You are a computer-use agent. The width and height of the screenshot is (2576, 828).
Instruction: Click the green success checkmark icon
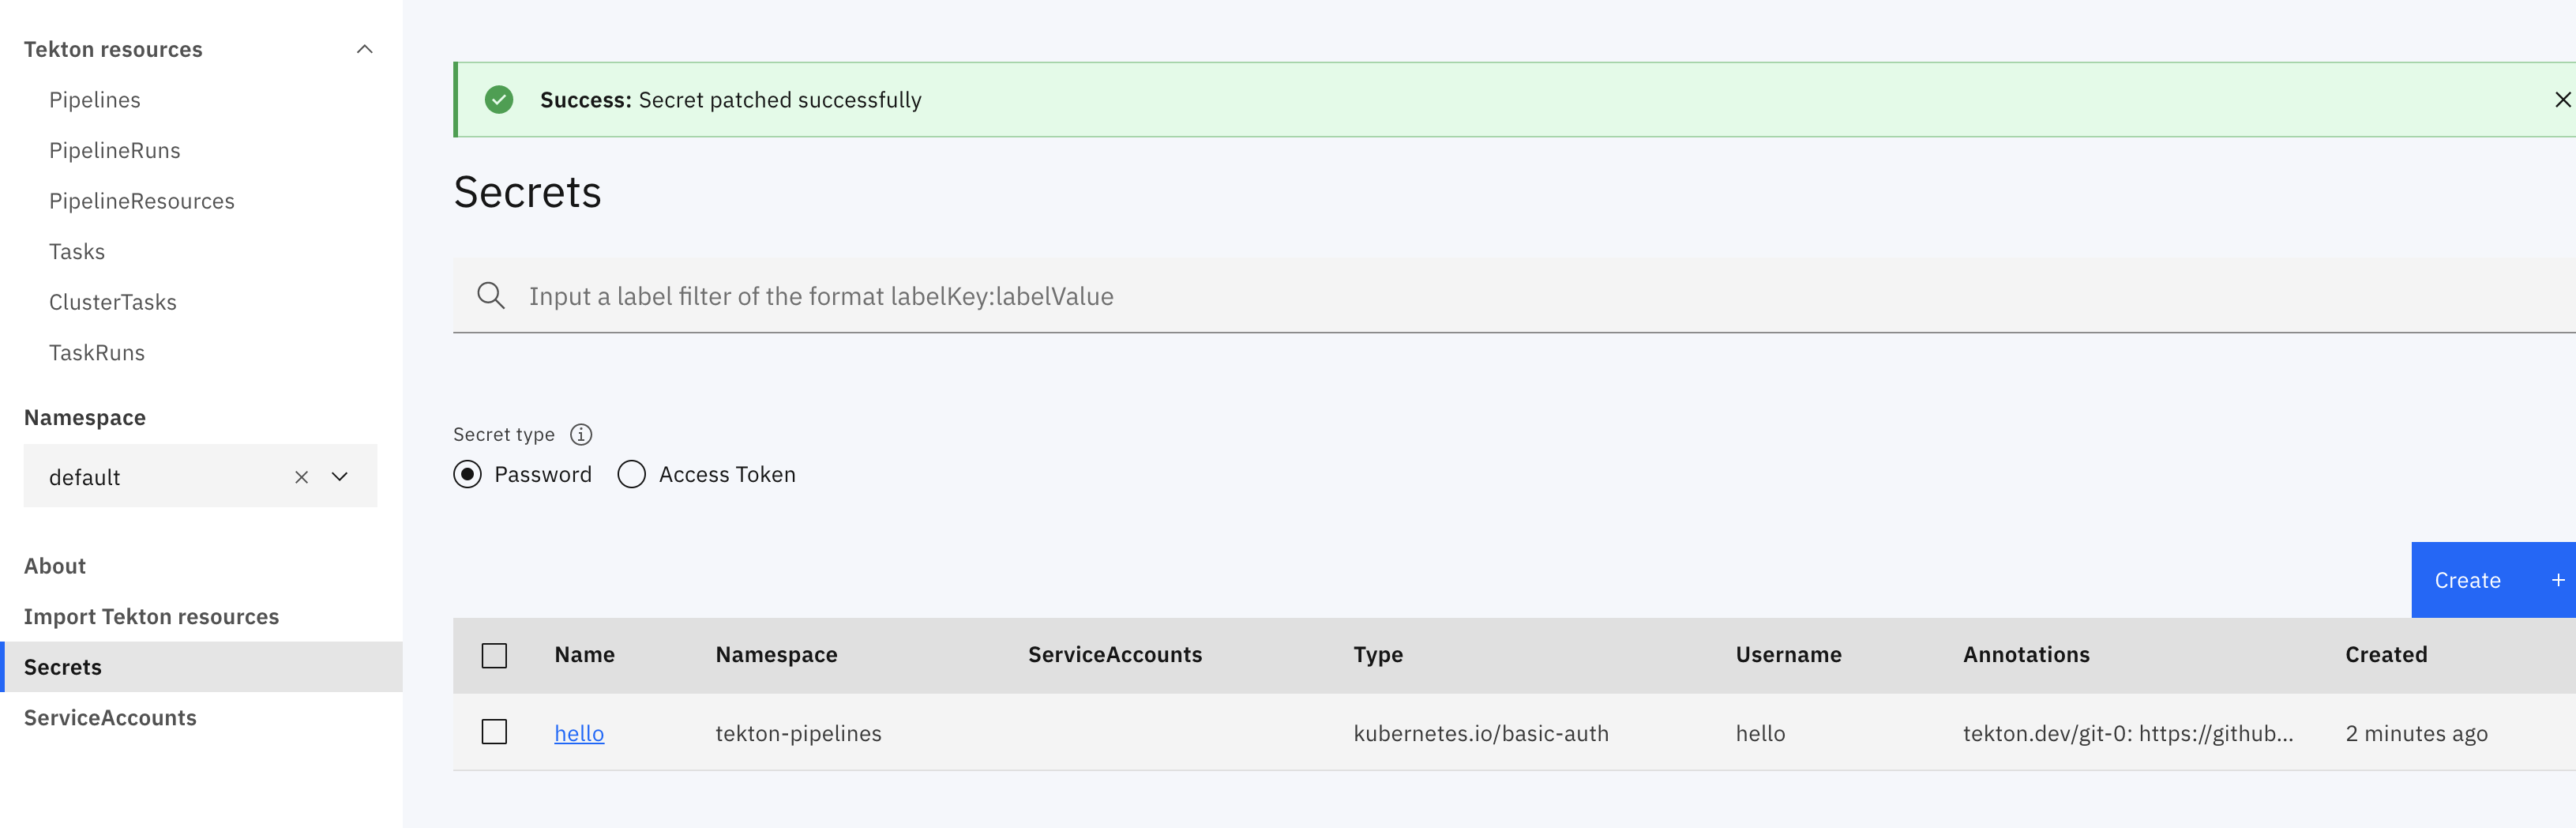[x=499, y=99]
